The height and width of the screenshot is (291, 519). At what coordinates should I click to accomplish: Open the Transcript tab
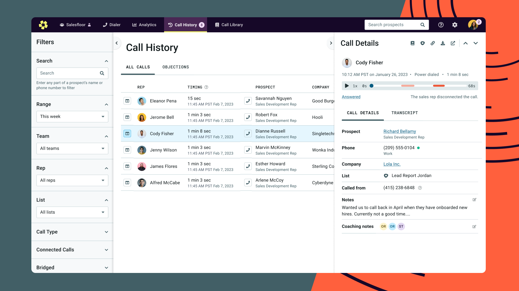[404, 113]
